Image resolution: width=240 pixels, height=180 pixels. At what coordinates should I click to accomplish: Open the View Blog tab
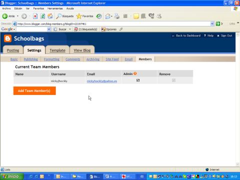(82, 50)
